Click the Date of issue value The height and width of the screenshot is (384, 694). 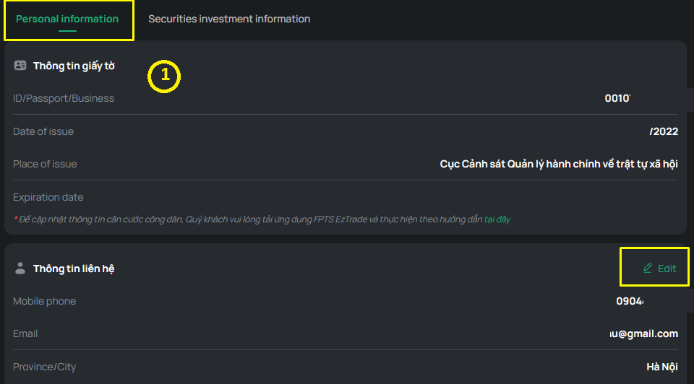(664, 131)
